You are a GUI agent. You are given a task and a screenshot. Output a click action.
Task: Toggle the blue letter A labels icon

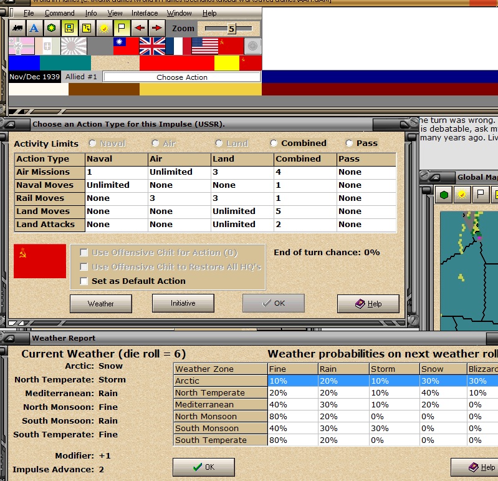(34, 28)
